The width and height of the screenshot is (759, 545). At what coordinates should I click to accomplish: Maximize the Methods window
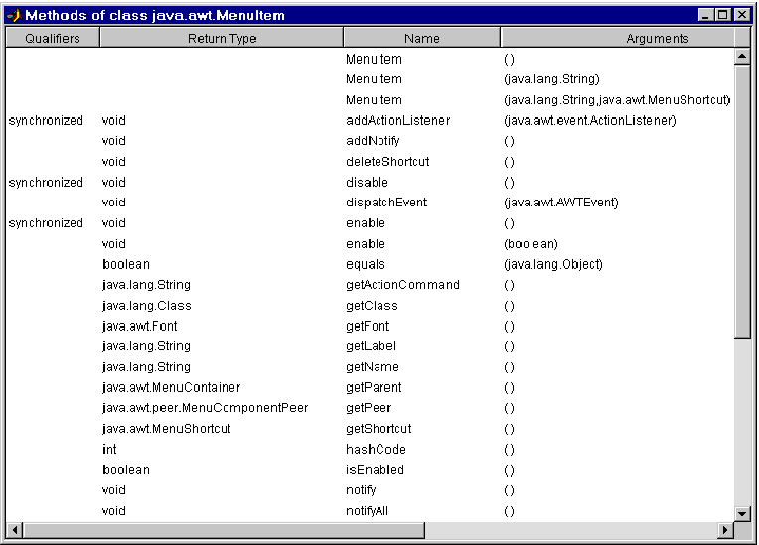coord(724,16)
